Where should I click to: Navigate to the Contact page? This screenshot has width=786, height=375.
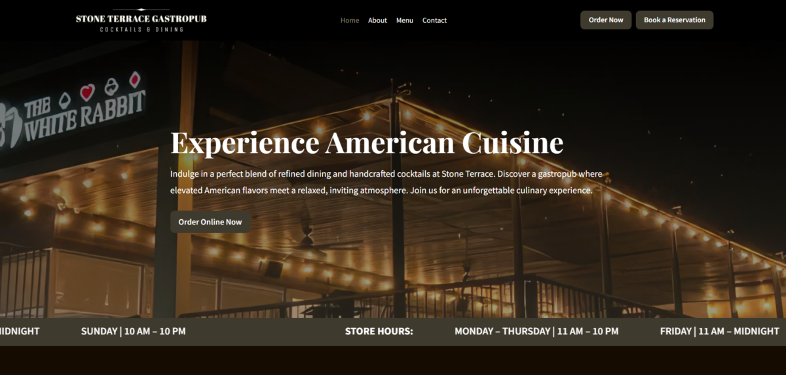(434, 20)
